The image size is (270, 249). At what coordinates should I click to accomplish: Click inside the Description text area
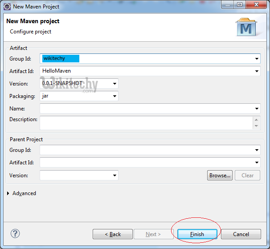(146, 122)
